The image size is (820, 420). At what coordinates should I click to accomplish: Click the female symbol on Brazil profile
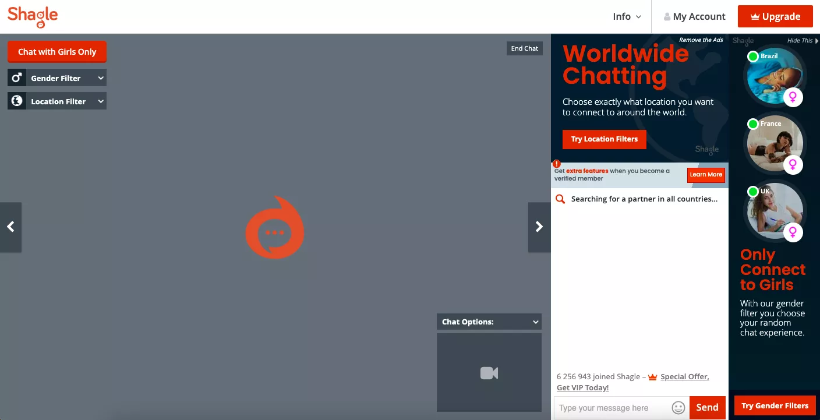point(793,97)
